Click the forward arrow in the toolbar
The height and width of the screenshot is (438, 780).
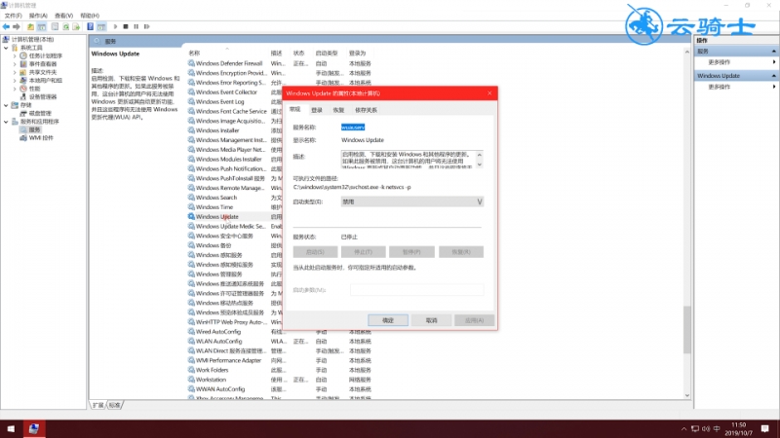[x=17, y=27]
